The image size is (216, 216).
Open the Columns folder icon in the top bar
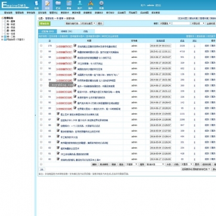[58, 5]
